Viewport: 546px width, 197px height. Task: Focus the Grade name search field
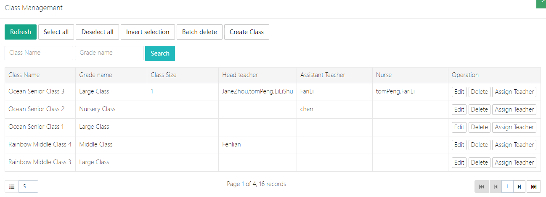pos(109,53)
